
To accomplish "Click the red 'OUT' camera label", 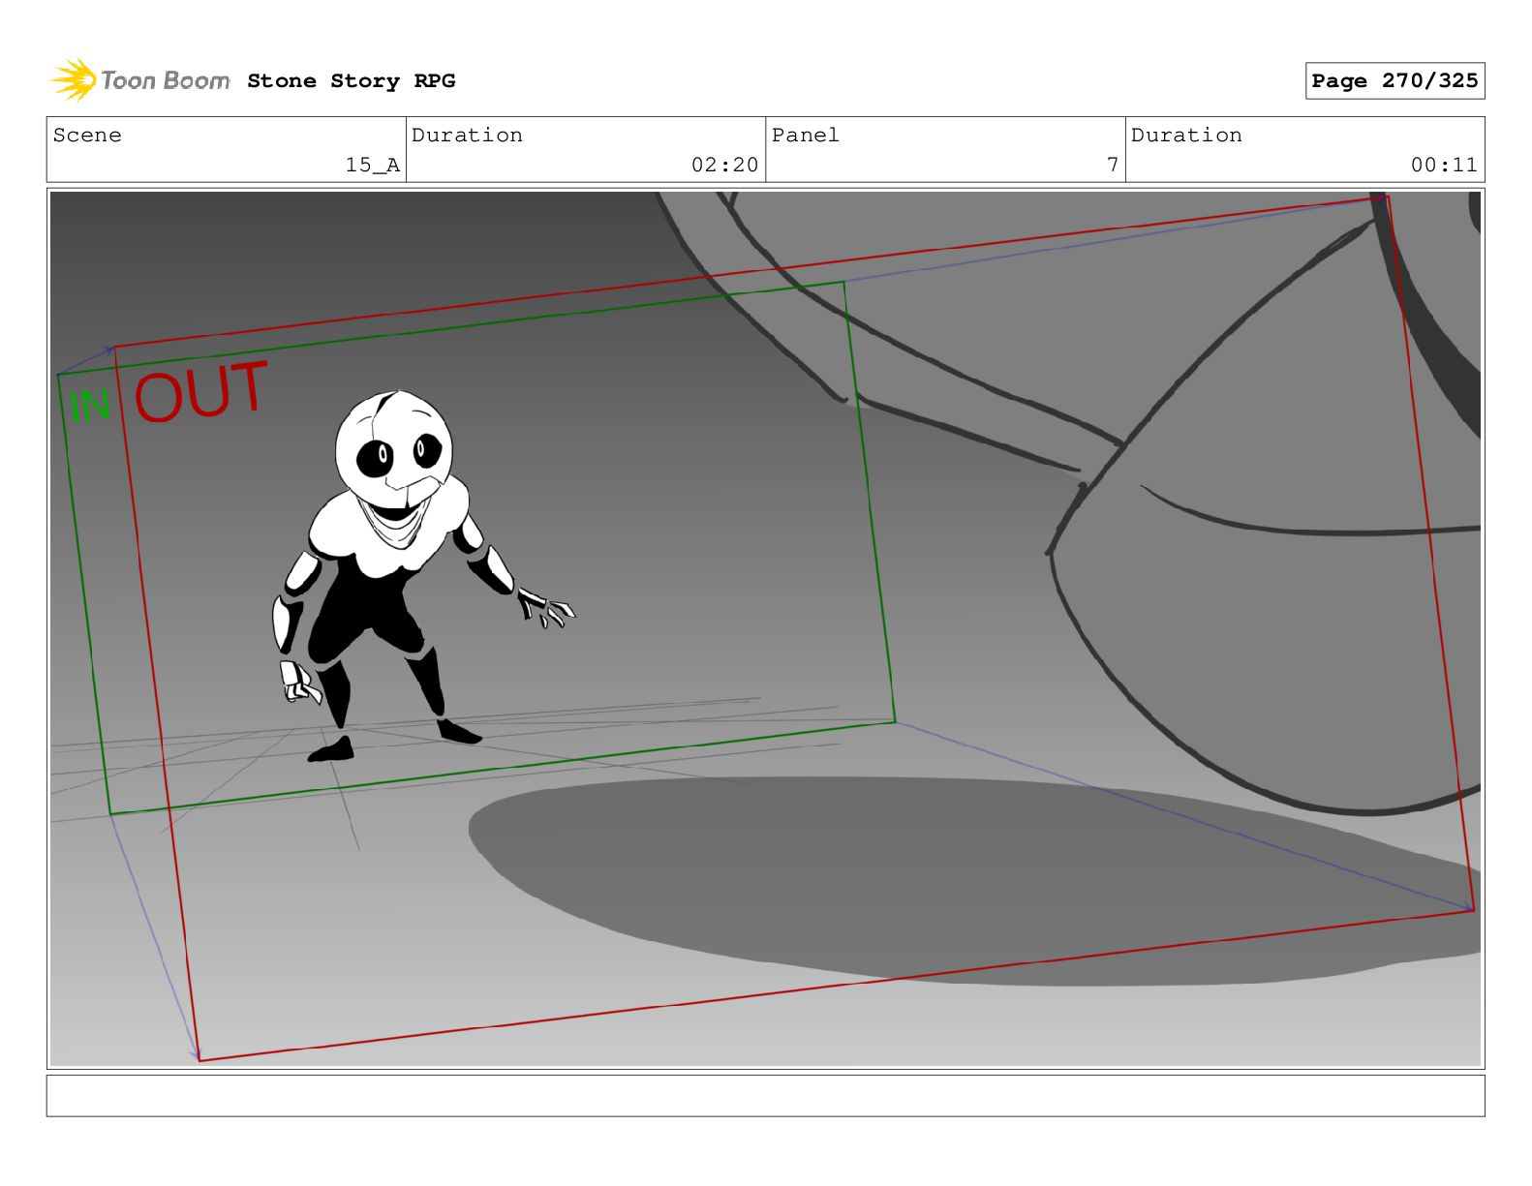I will (x=200, y=392).
